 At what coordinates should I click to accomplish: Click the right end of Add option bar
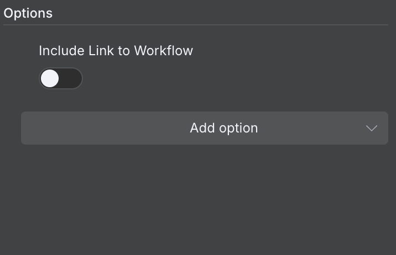pyautogui.click(x=382, y=128)
